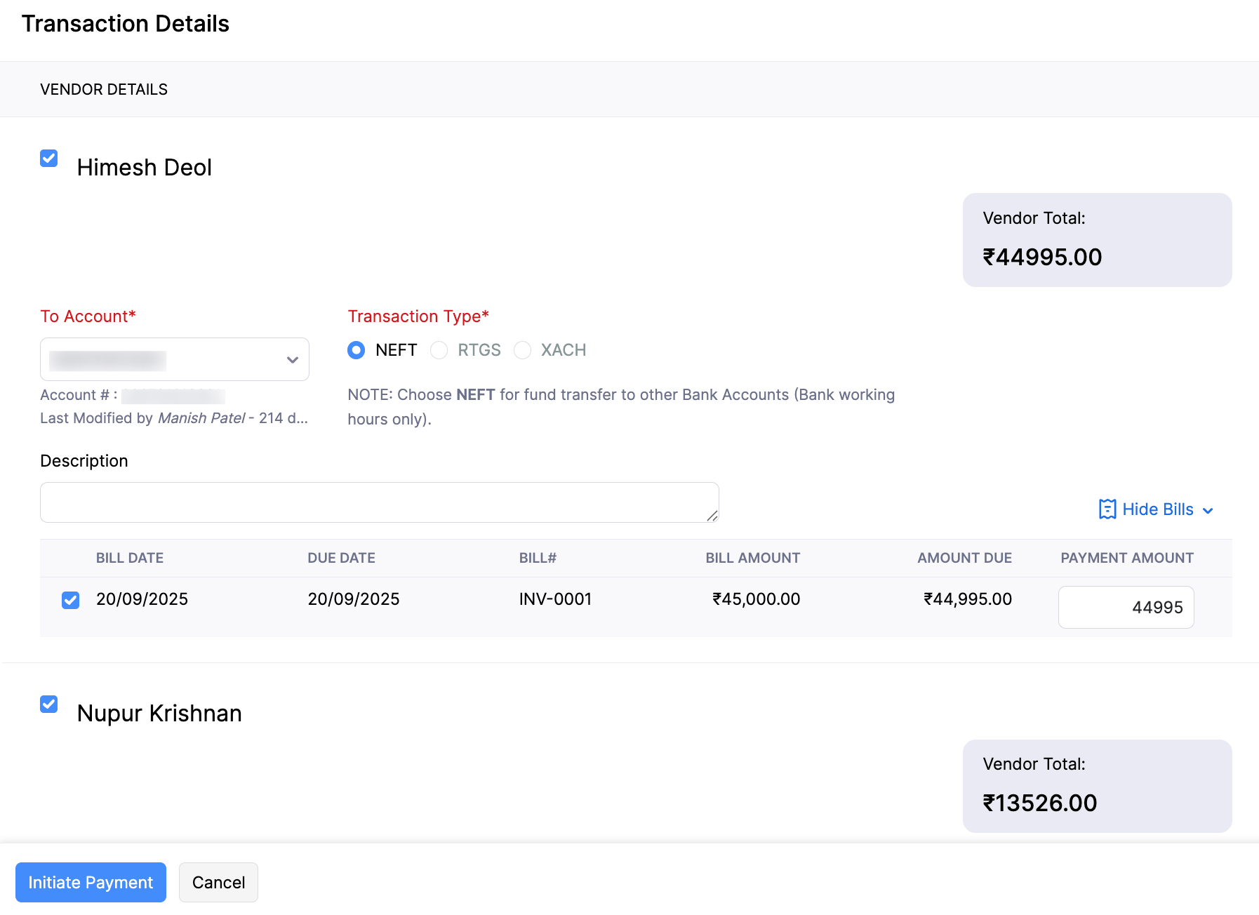
Task: Click the dropdown arrow on To Account field
Action: [x=293, y=359]
